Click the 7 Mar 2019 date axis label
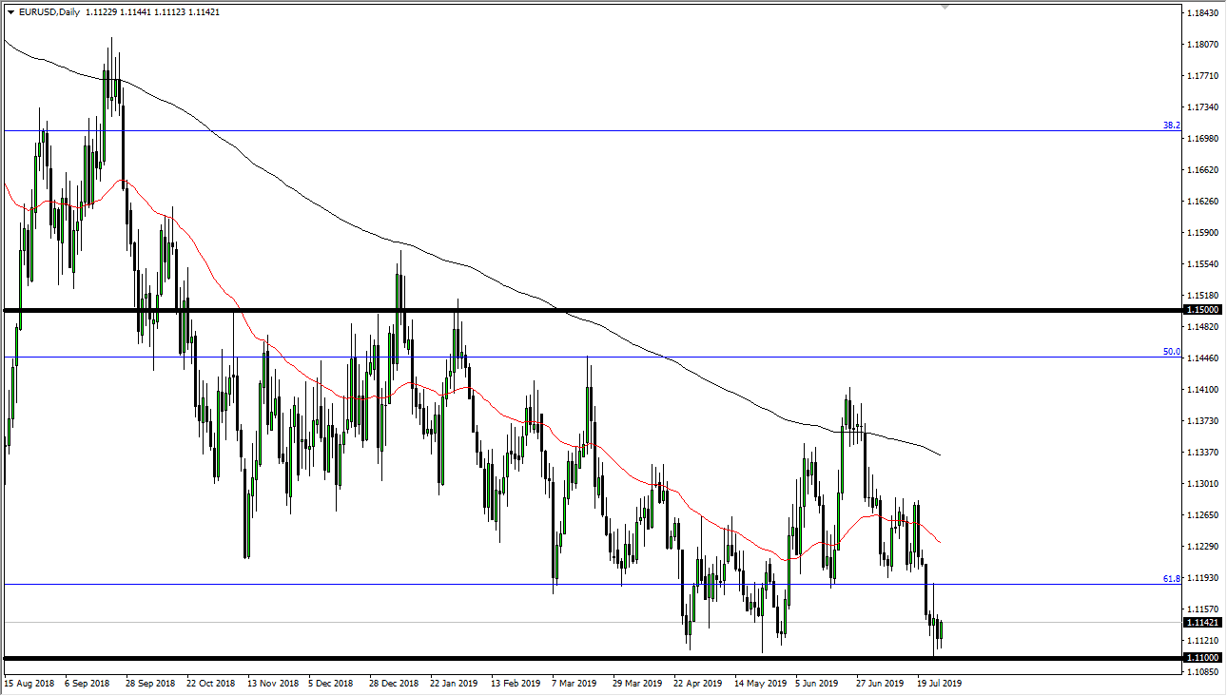The image size is (1227, 696). [572, 683]
